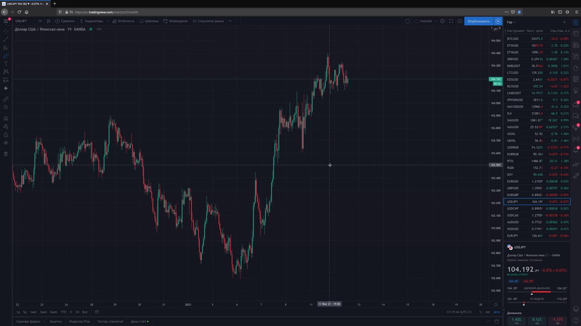Select BTCUSD in the watchlist

pyautogui.click(x=537, y=38)
